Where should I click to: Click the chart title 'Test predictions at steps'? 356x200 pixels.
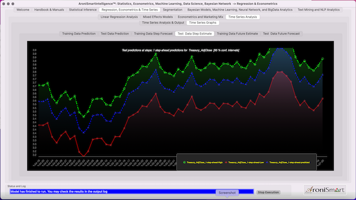180,51
